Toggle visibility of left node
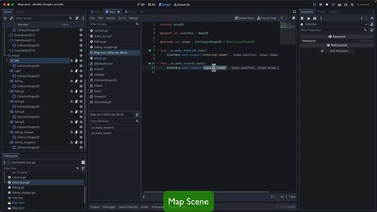This screenshot has width=377, height=212. tap(81, 61)
